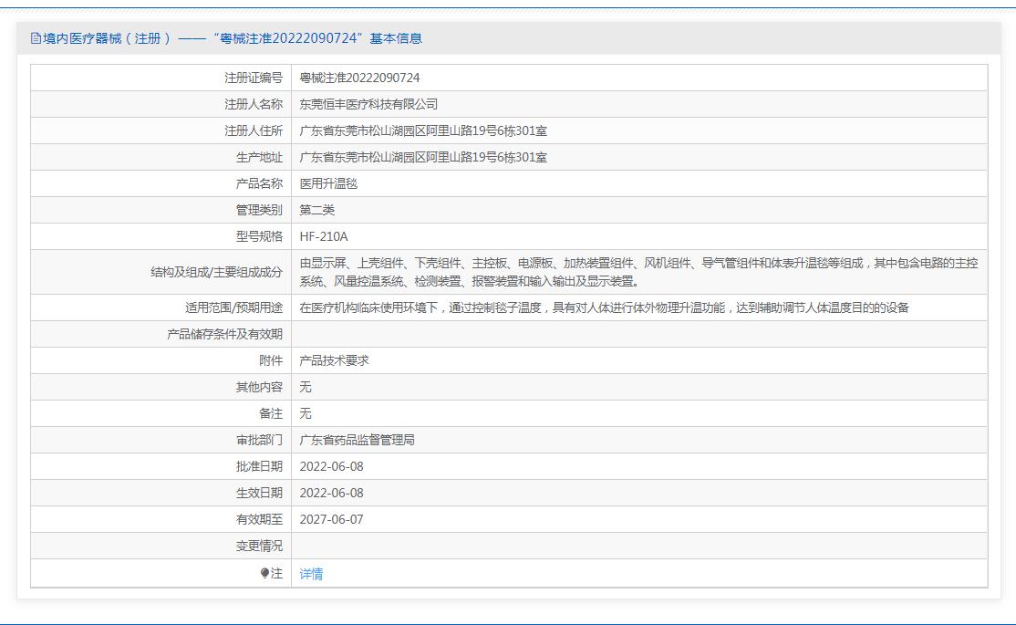
Task: Click the bulb icon beside 注
Action: point(265,573)
